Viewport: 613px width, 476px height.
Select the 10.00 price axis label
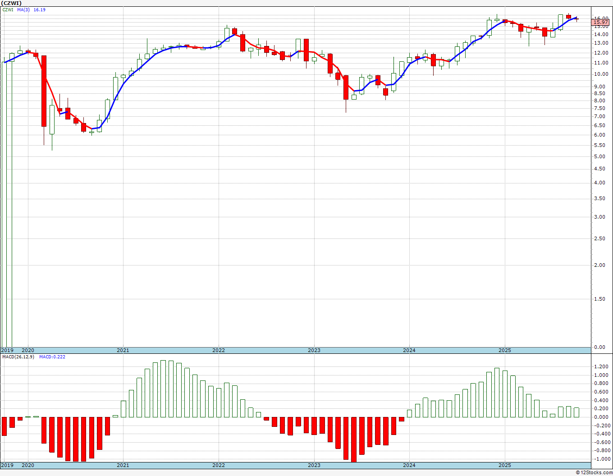[601, 74]
